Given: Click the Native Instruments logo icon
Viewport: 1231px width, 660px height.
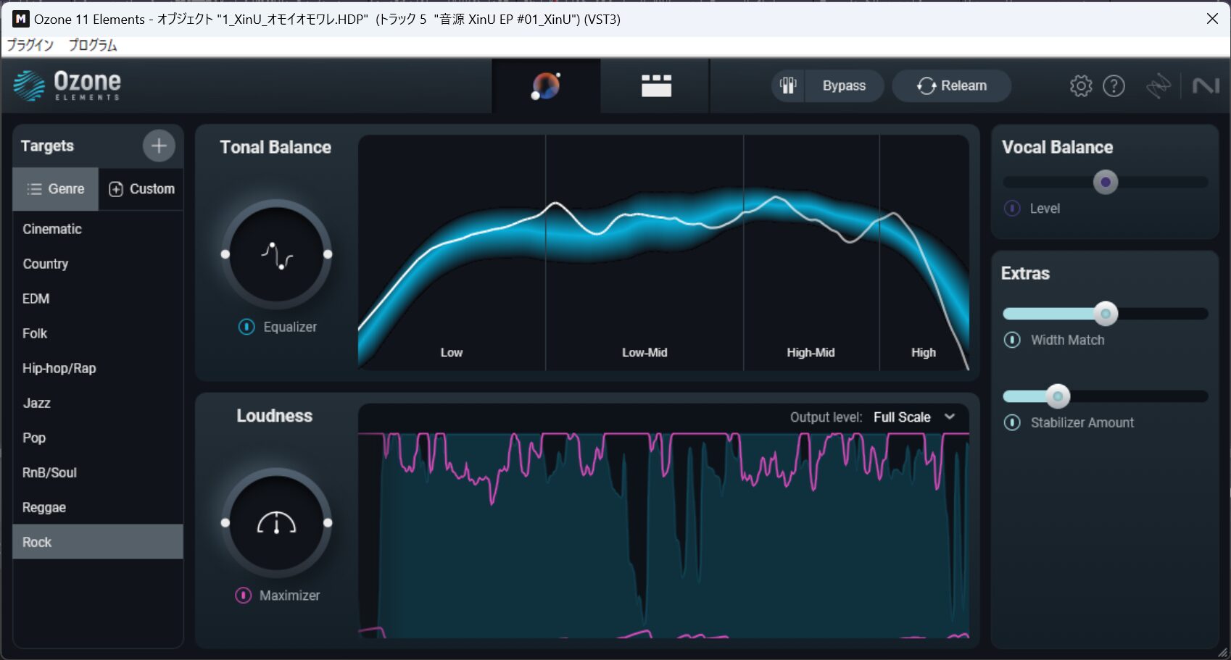Looking at the screenshot, I should pos(1206,86).
